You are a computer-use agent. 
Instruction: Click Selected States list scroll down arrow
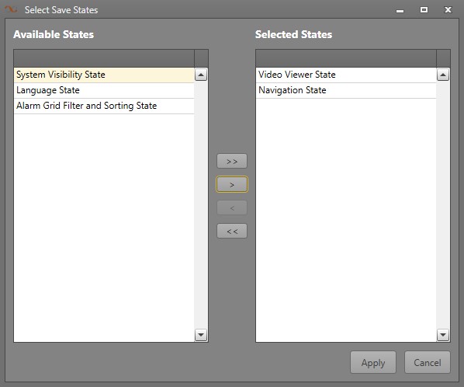click(x=443, y=335)
